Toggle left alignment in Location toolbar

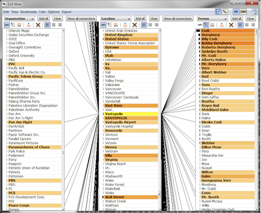coord(144,25)
